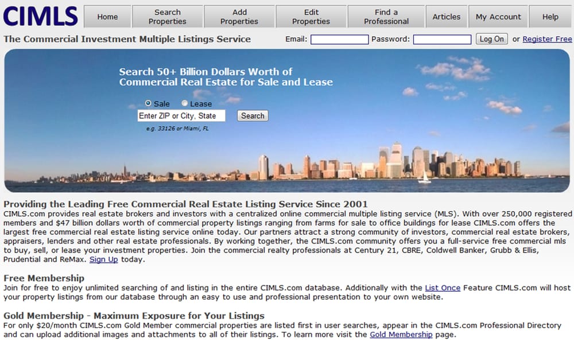Open the Add Properties page
Screen dimensions: 574x349
(x=239, y=17)
